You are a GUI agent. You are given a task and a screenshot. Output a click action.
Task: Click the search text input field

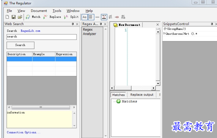point(42,37)
